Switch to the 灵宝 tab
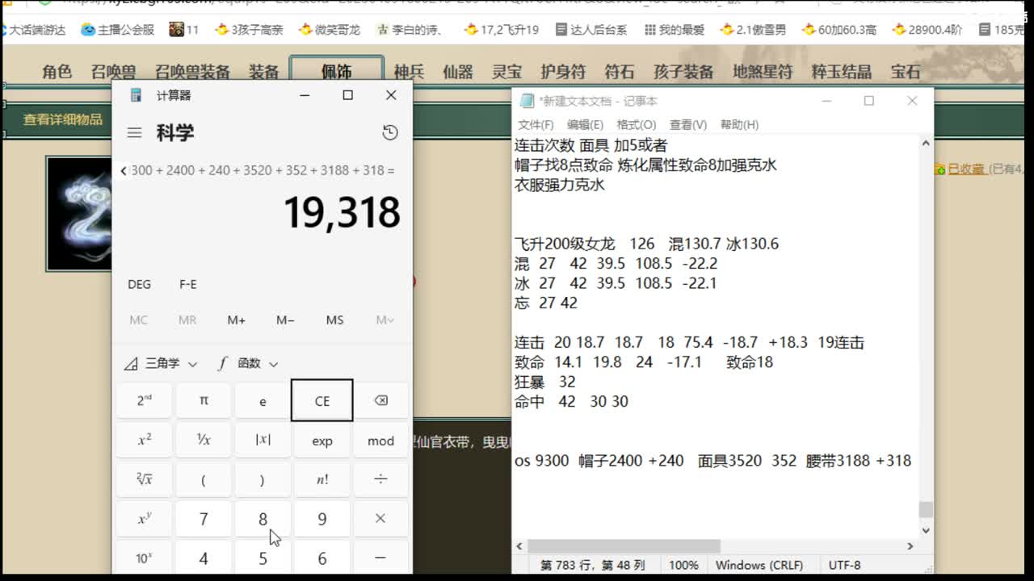Image resolution: width=1034 pixels, height=581 pixels. click(507, 72)
